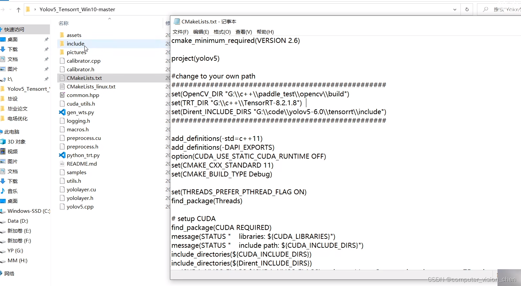Viewport: 521px width, 286px height.
Task: Click Yolov5_Tensorrt_Win10-master in the address bar
Action: coord(77,9)
